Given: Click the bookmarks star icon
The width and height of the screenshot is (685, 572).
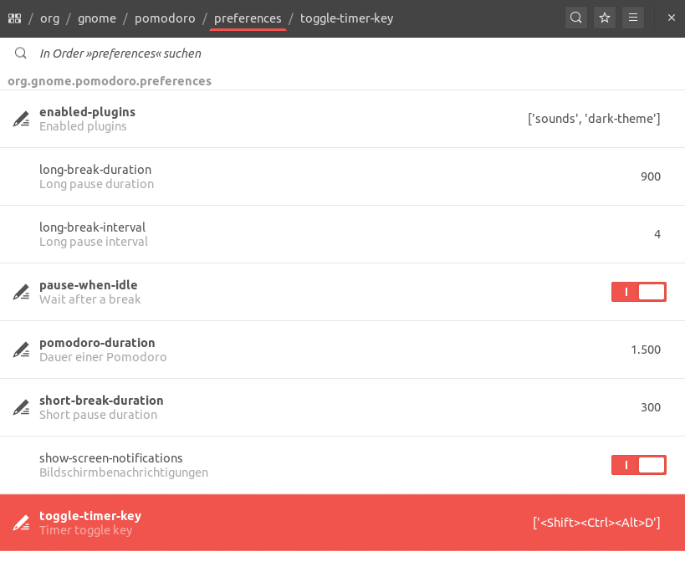Looking at the screenshot, I should [x=605, y=18].
